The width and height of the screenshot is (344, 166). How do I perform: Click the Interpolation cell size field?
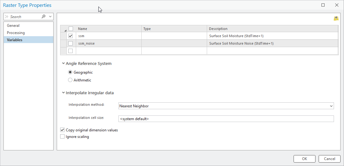pos(226,119)
